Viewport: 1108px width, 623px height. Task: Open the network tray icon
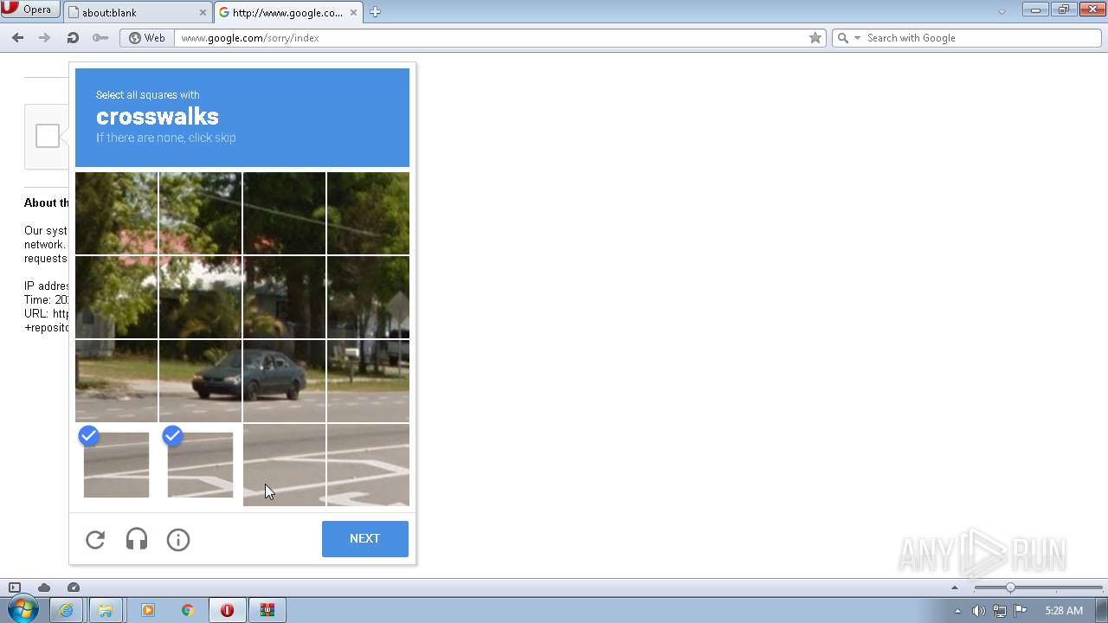1000,611
